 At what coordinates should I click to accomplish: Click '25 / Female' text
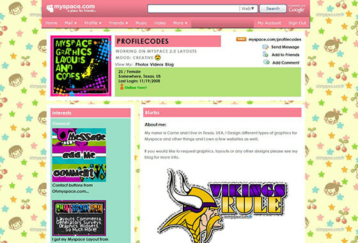point(129,72)
